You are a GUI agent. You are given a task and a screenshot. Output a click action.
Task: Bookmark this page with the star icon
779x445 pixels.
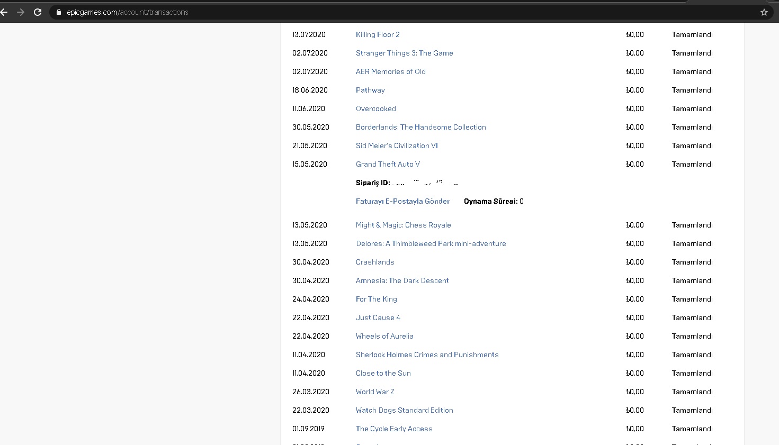tap(764, 12)
